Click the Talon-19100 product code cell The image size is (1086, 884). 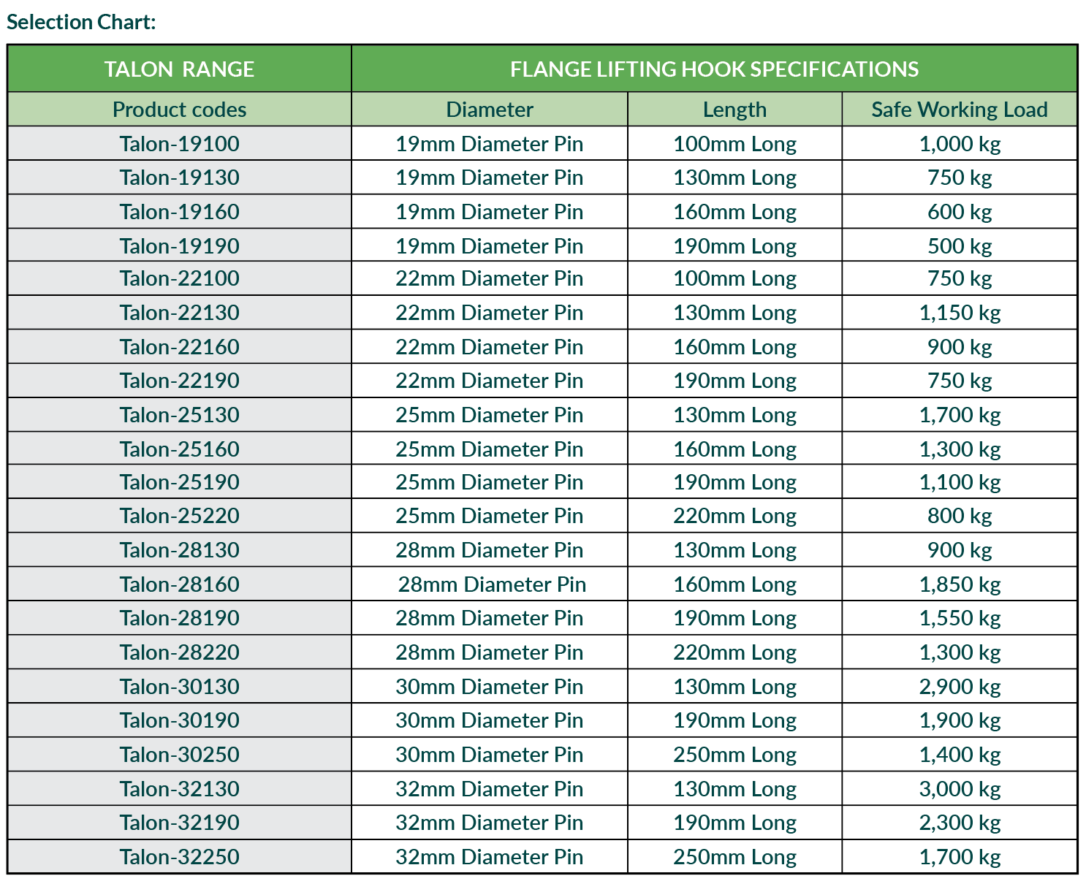179,144
